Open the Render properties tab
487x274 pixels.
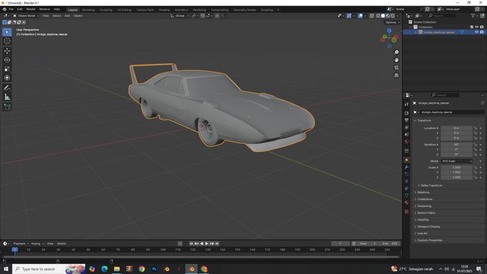click(407, 113)
